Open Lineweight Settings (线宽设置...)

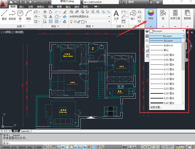(x=156, y=107)
